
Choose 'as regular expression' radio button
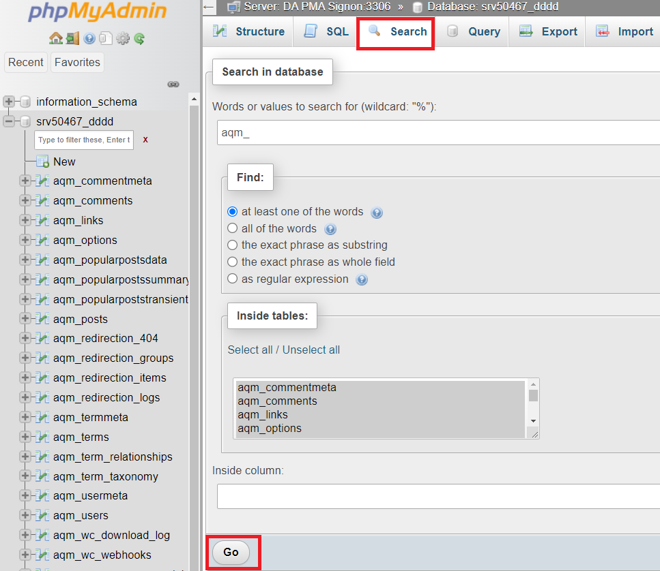[x=233, y=279]
